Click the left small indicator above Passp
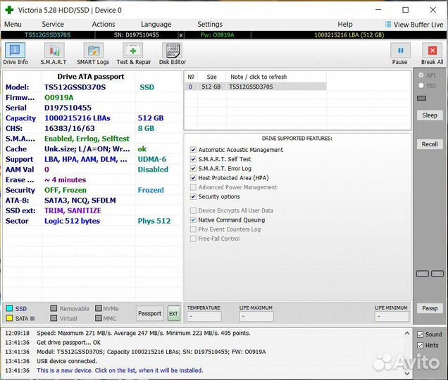Screen dimensions: 448x380 [423, 274]
